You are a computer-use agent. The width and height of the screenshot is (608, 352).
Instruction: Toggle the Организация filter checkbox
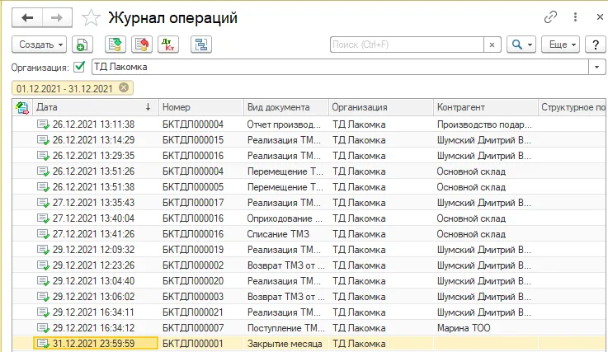point(79,67)
